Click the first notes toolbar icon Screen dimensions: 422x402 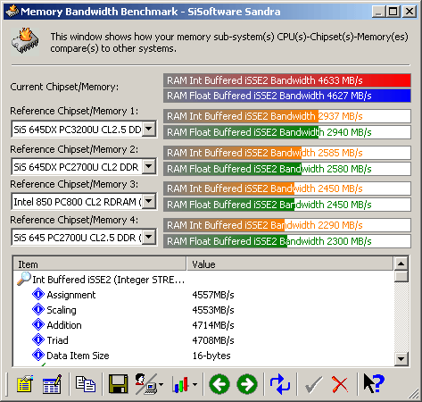click(x=25, y=383)
